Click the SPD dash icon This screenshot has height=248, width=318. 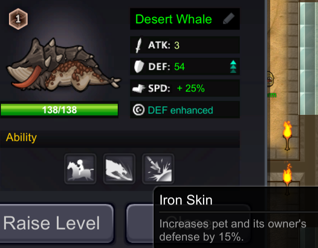point(139,89)
